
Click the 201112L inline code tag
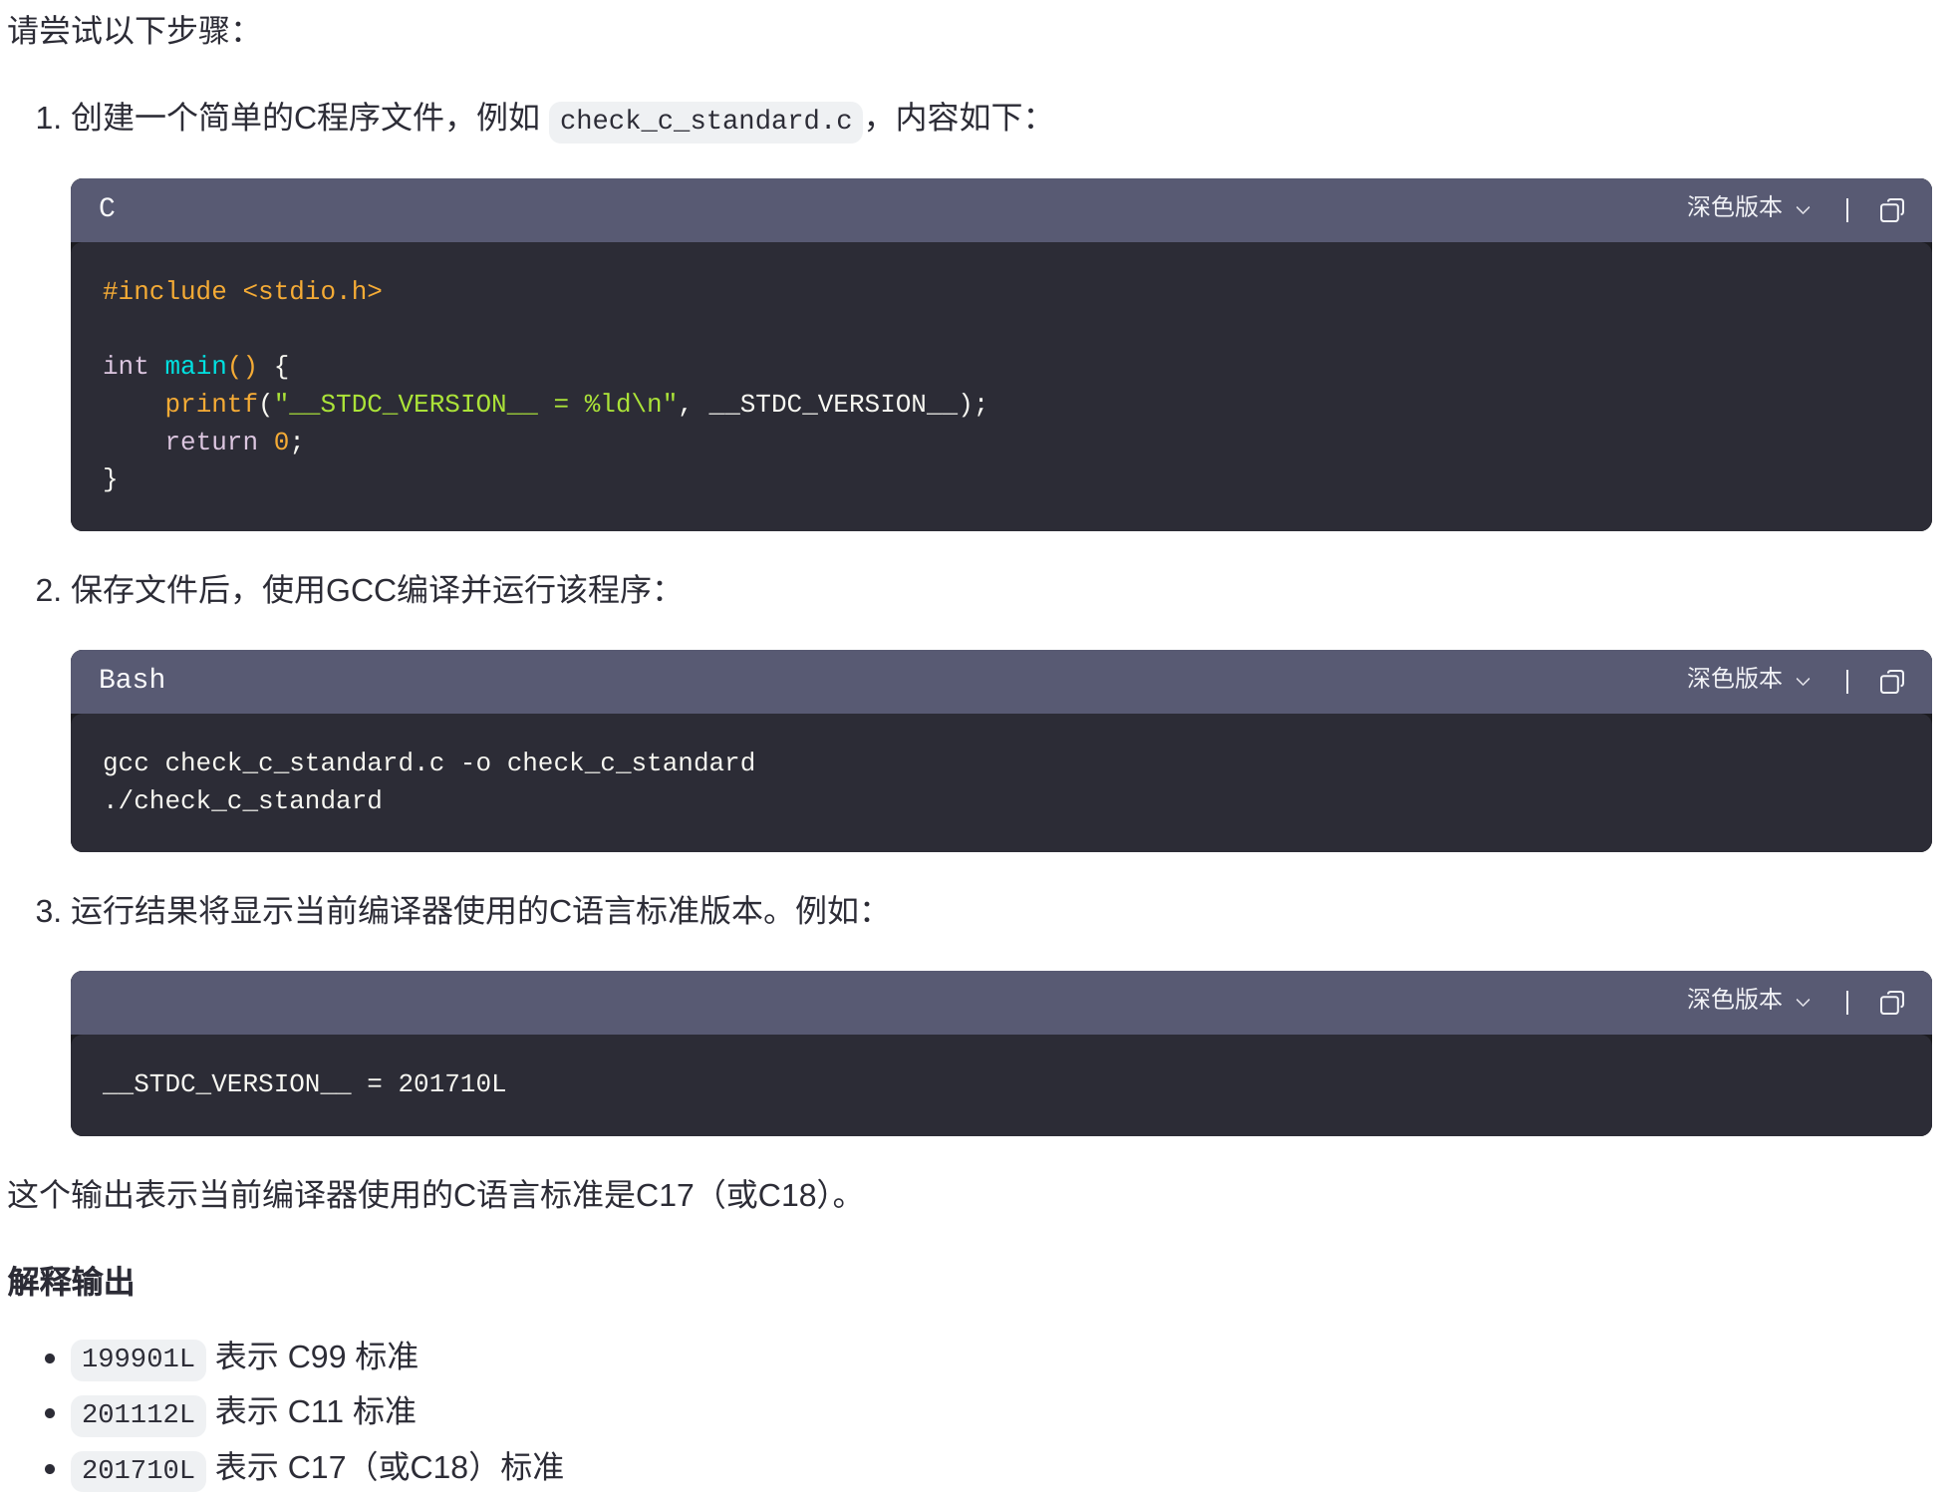pyautogui.click(x=138, y=1414)
